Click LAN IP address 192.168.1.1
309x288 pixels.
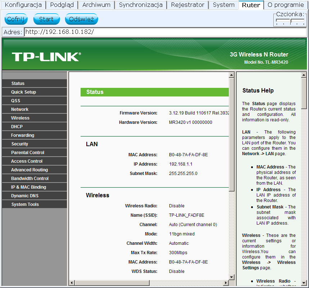(181, 164)
